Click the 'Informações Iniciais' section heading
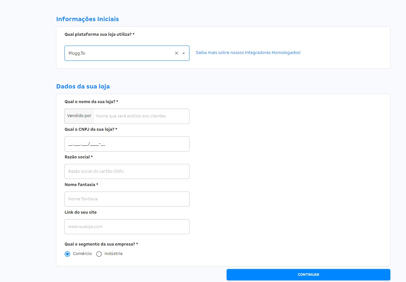406x282 pixels. coord(87,19)
